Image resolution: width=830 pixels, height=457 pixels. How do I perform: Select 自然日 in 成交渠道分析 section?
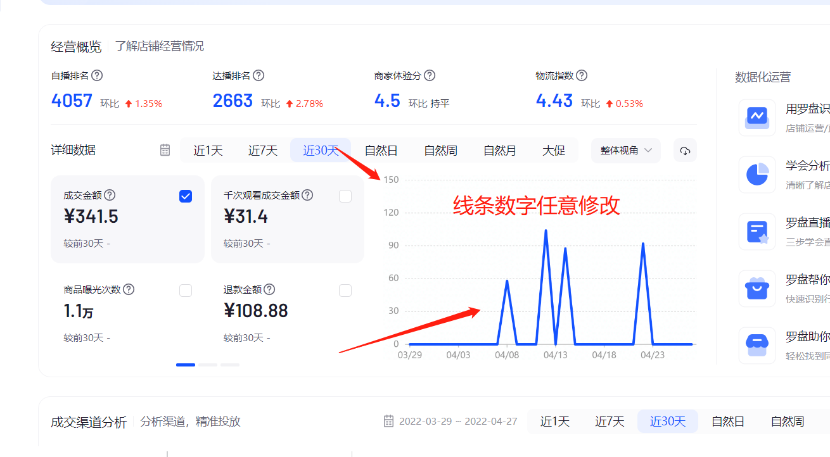pos(728,421)
